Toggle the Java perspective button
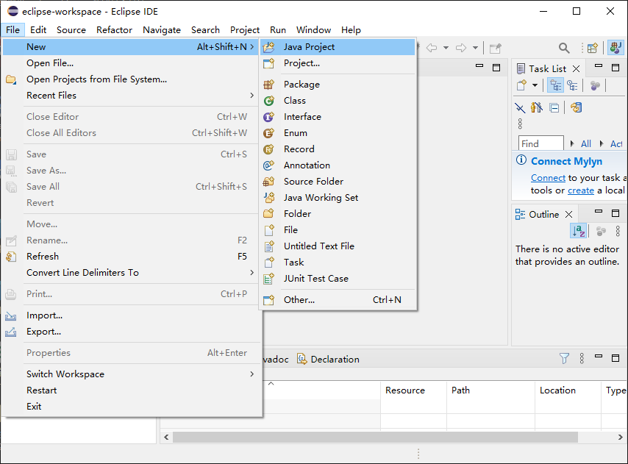Image resolution: width=628 pixels, height=464 pixels. (x=615, y=48)
